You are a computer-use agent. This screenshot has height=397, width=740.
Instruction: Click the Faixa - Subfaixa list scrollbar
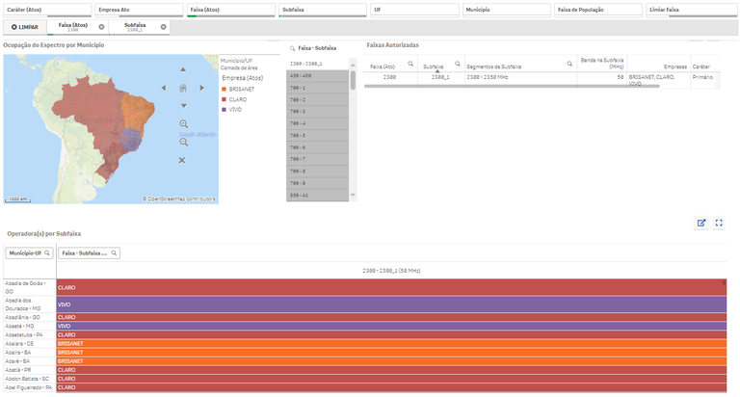pyautogui.click(x=353, y=81)
